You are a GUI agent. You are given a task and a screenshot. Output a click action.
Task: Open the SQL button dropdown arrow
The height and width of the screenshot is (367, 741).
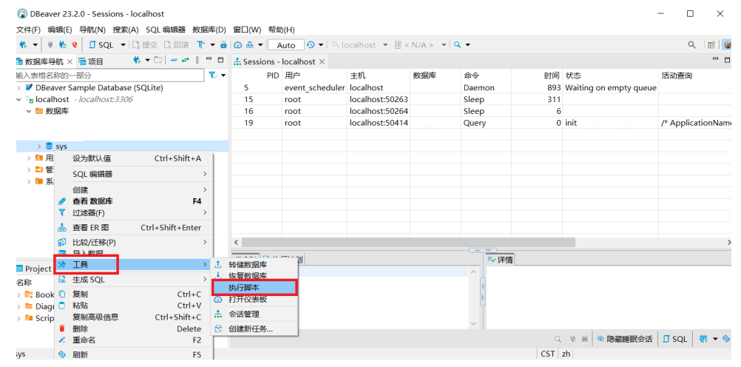coord(123,45)
